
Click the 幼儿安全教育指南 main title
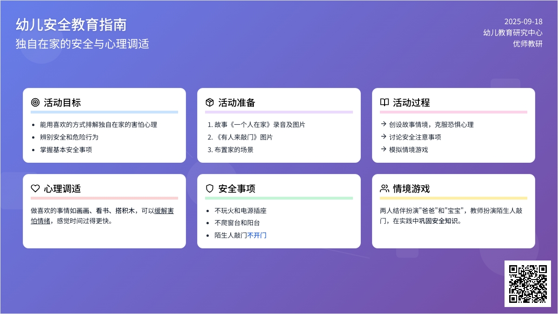click(x=71, y=24)
